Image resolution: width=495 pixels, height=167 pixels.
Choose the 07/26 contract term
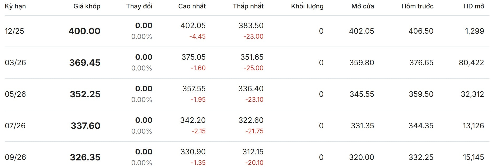15,126
